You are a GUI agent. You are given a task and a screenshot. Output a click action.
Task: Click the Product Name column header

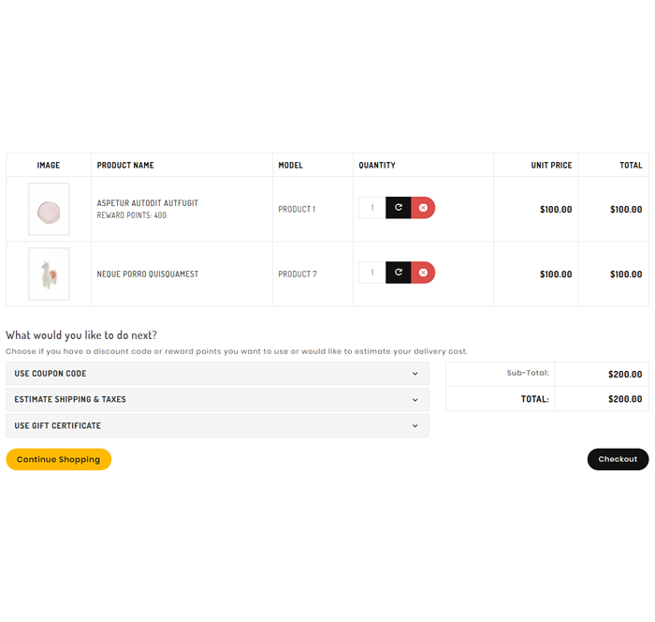coord(125,166)
